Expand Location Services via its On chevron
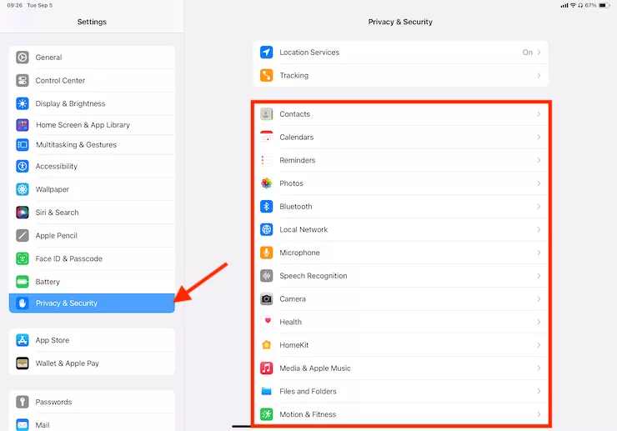This screenshot has width=617, height=431. tap(539, 52)
